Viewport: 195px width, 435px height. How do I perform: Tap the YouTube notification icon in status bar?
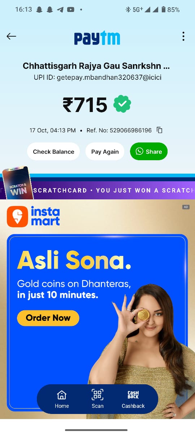tap(71, 10)
